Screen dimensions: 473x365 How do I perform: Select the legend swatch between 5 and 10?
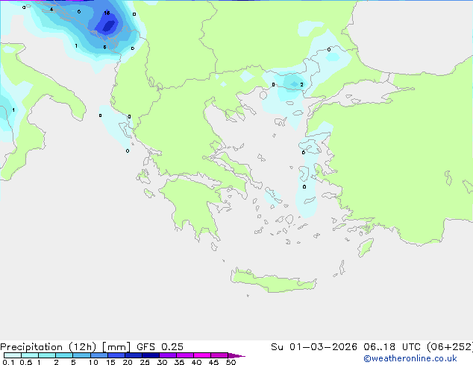[81, 355]
